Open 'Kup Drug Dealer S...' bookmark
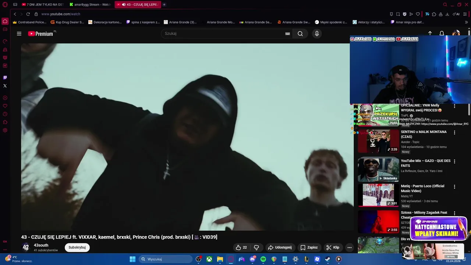 click(x=67, y=22)
